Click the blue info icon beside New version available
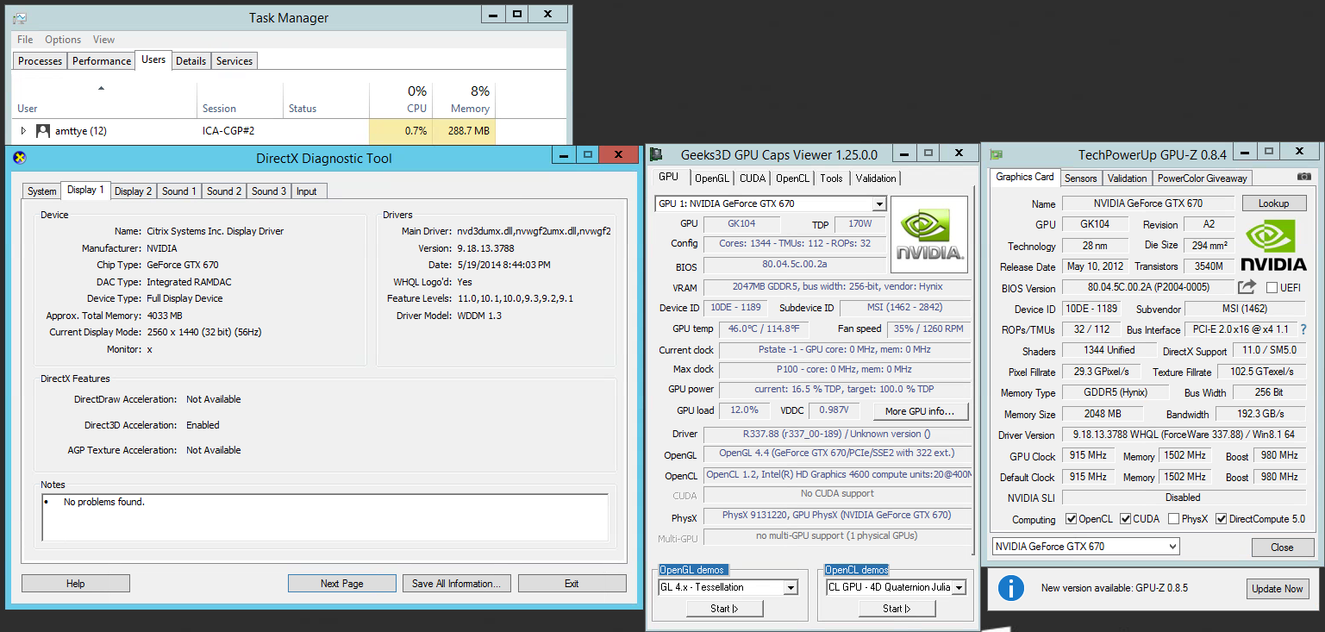The width and height of the screenshot is (1325, 632). (x=1010, y=588)
